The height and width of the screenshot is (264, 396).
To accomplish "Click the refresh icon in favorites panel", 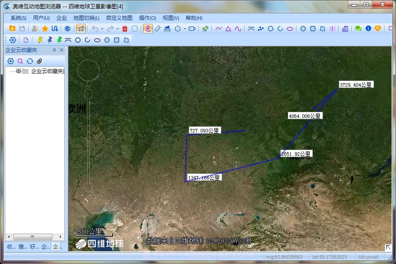I will (x=30, y=61).
